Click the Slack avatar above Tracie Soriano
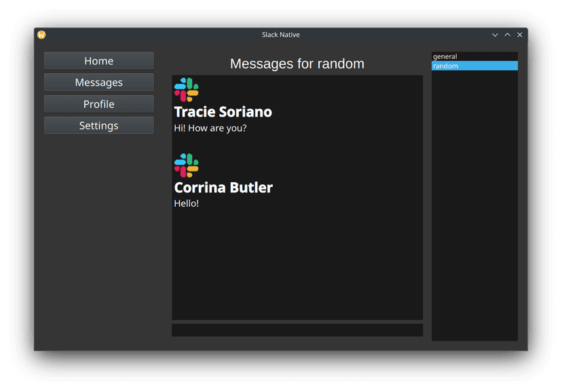 point(186,89)
